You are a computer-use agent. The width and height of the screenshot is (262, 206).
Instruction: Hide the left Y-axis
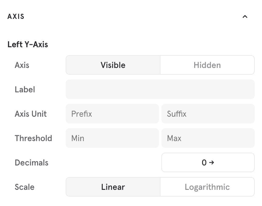tap(207, 65)
